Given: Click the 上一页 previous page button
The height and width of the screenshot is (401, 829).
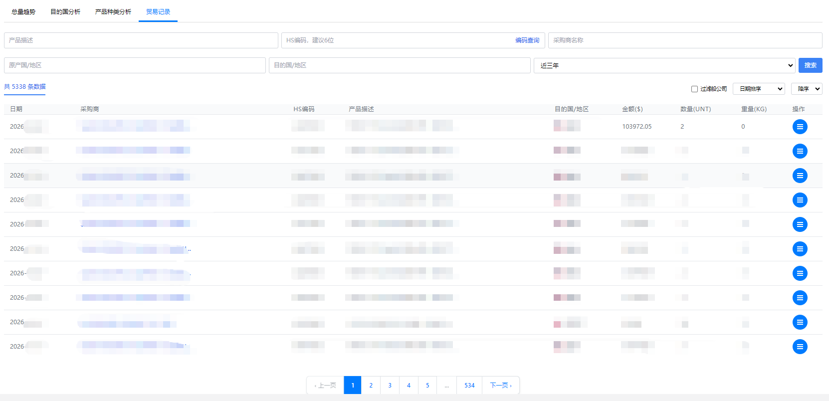Looking at the screenshot, I should pyautogui.click(x=325, y=385).
